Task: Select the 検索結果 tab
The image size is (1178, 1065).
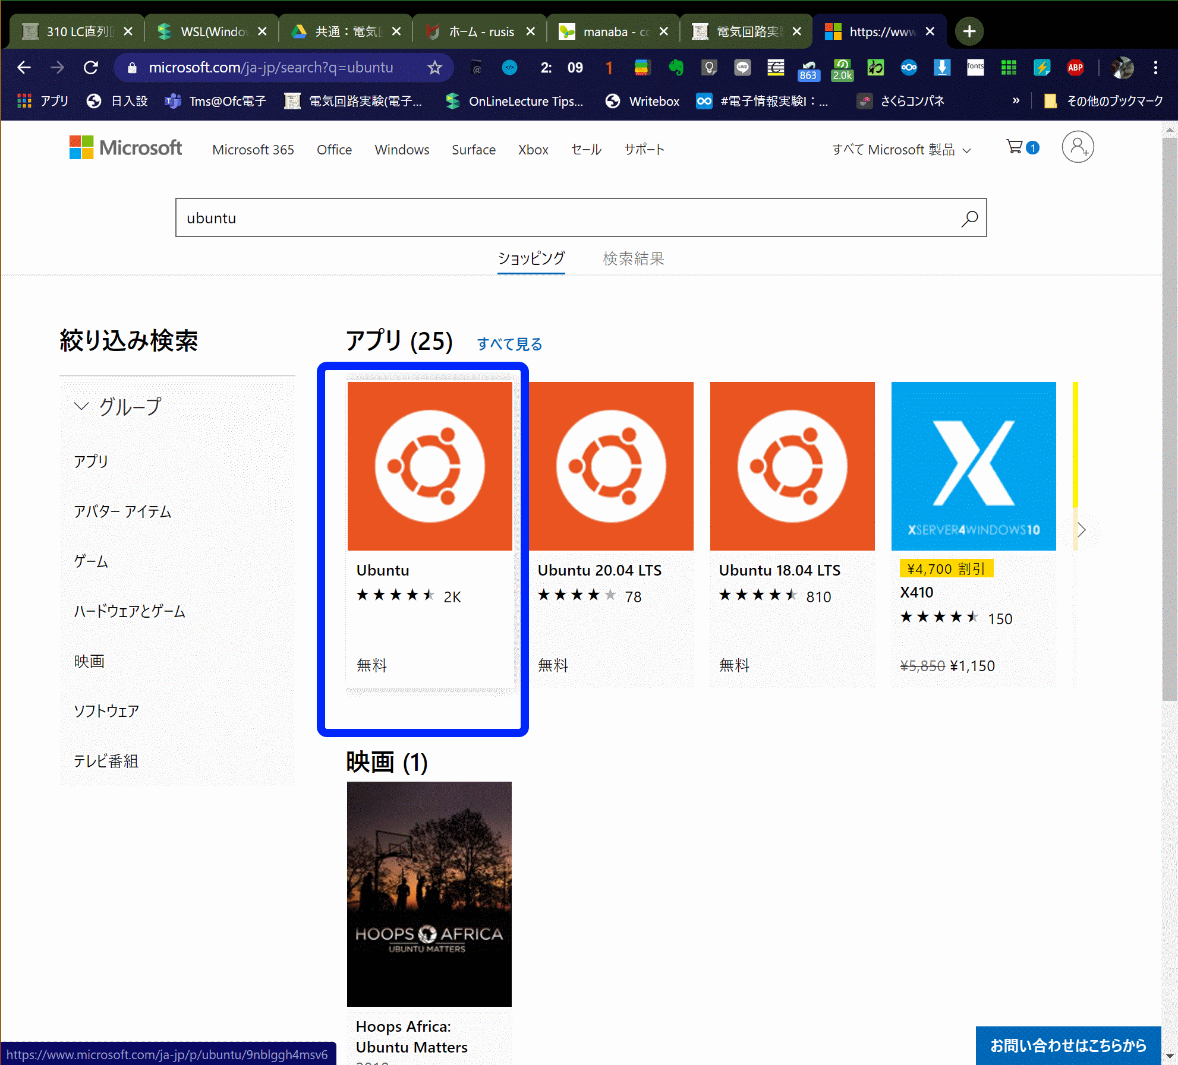Action: (x=634, y=259)
